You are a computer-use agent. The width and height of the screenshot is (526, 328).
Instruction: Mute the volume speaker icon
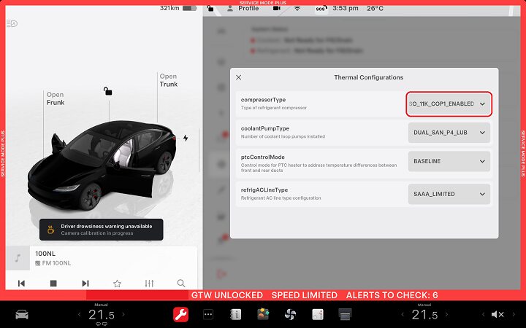498,314
